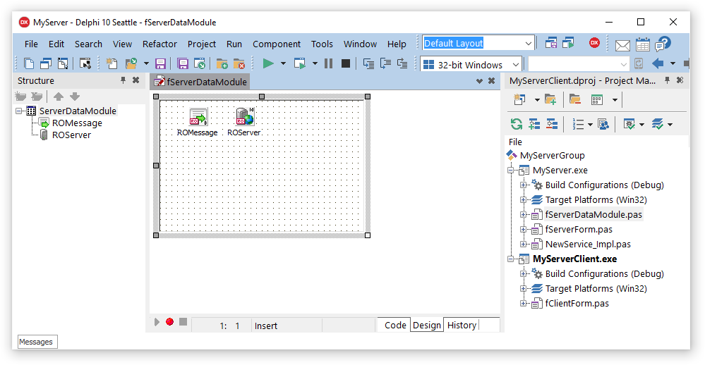Click the calendar icon in toolbar
Viewport: 705px width, 365px height.
[x=642, y=44]
